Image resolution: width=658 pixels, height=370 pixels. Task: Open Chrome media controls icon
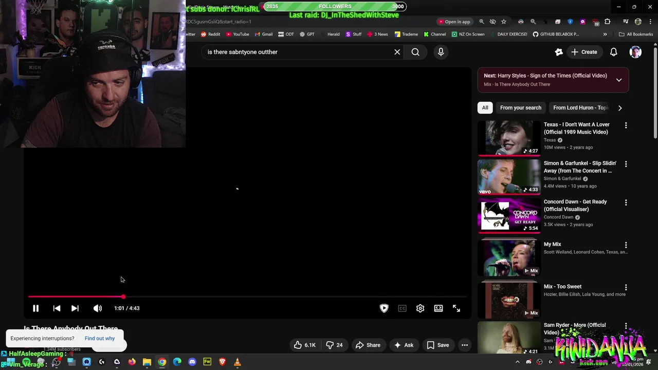[626, 22]
